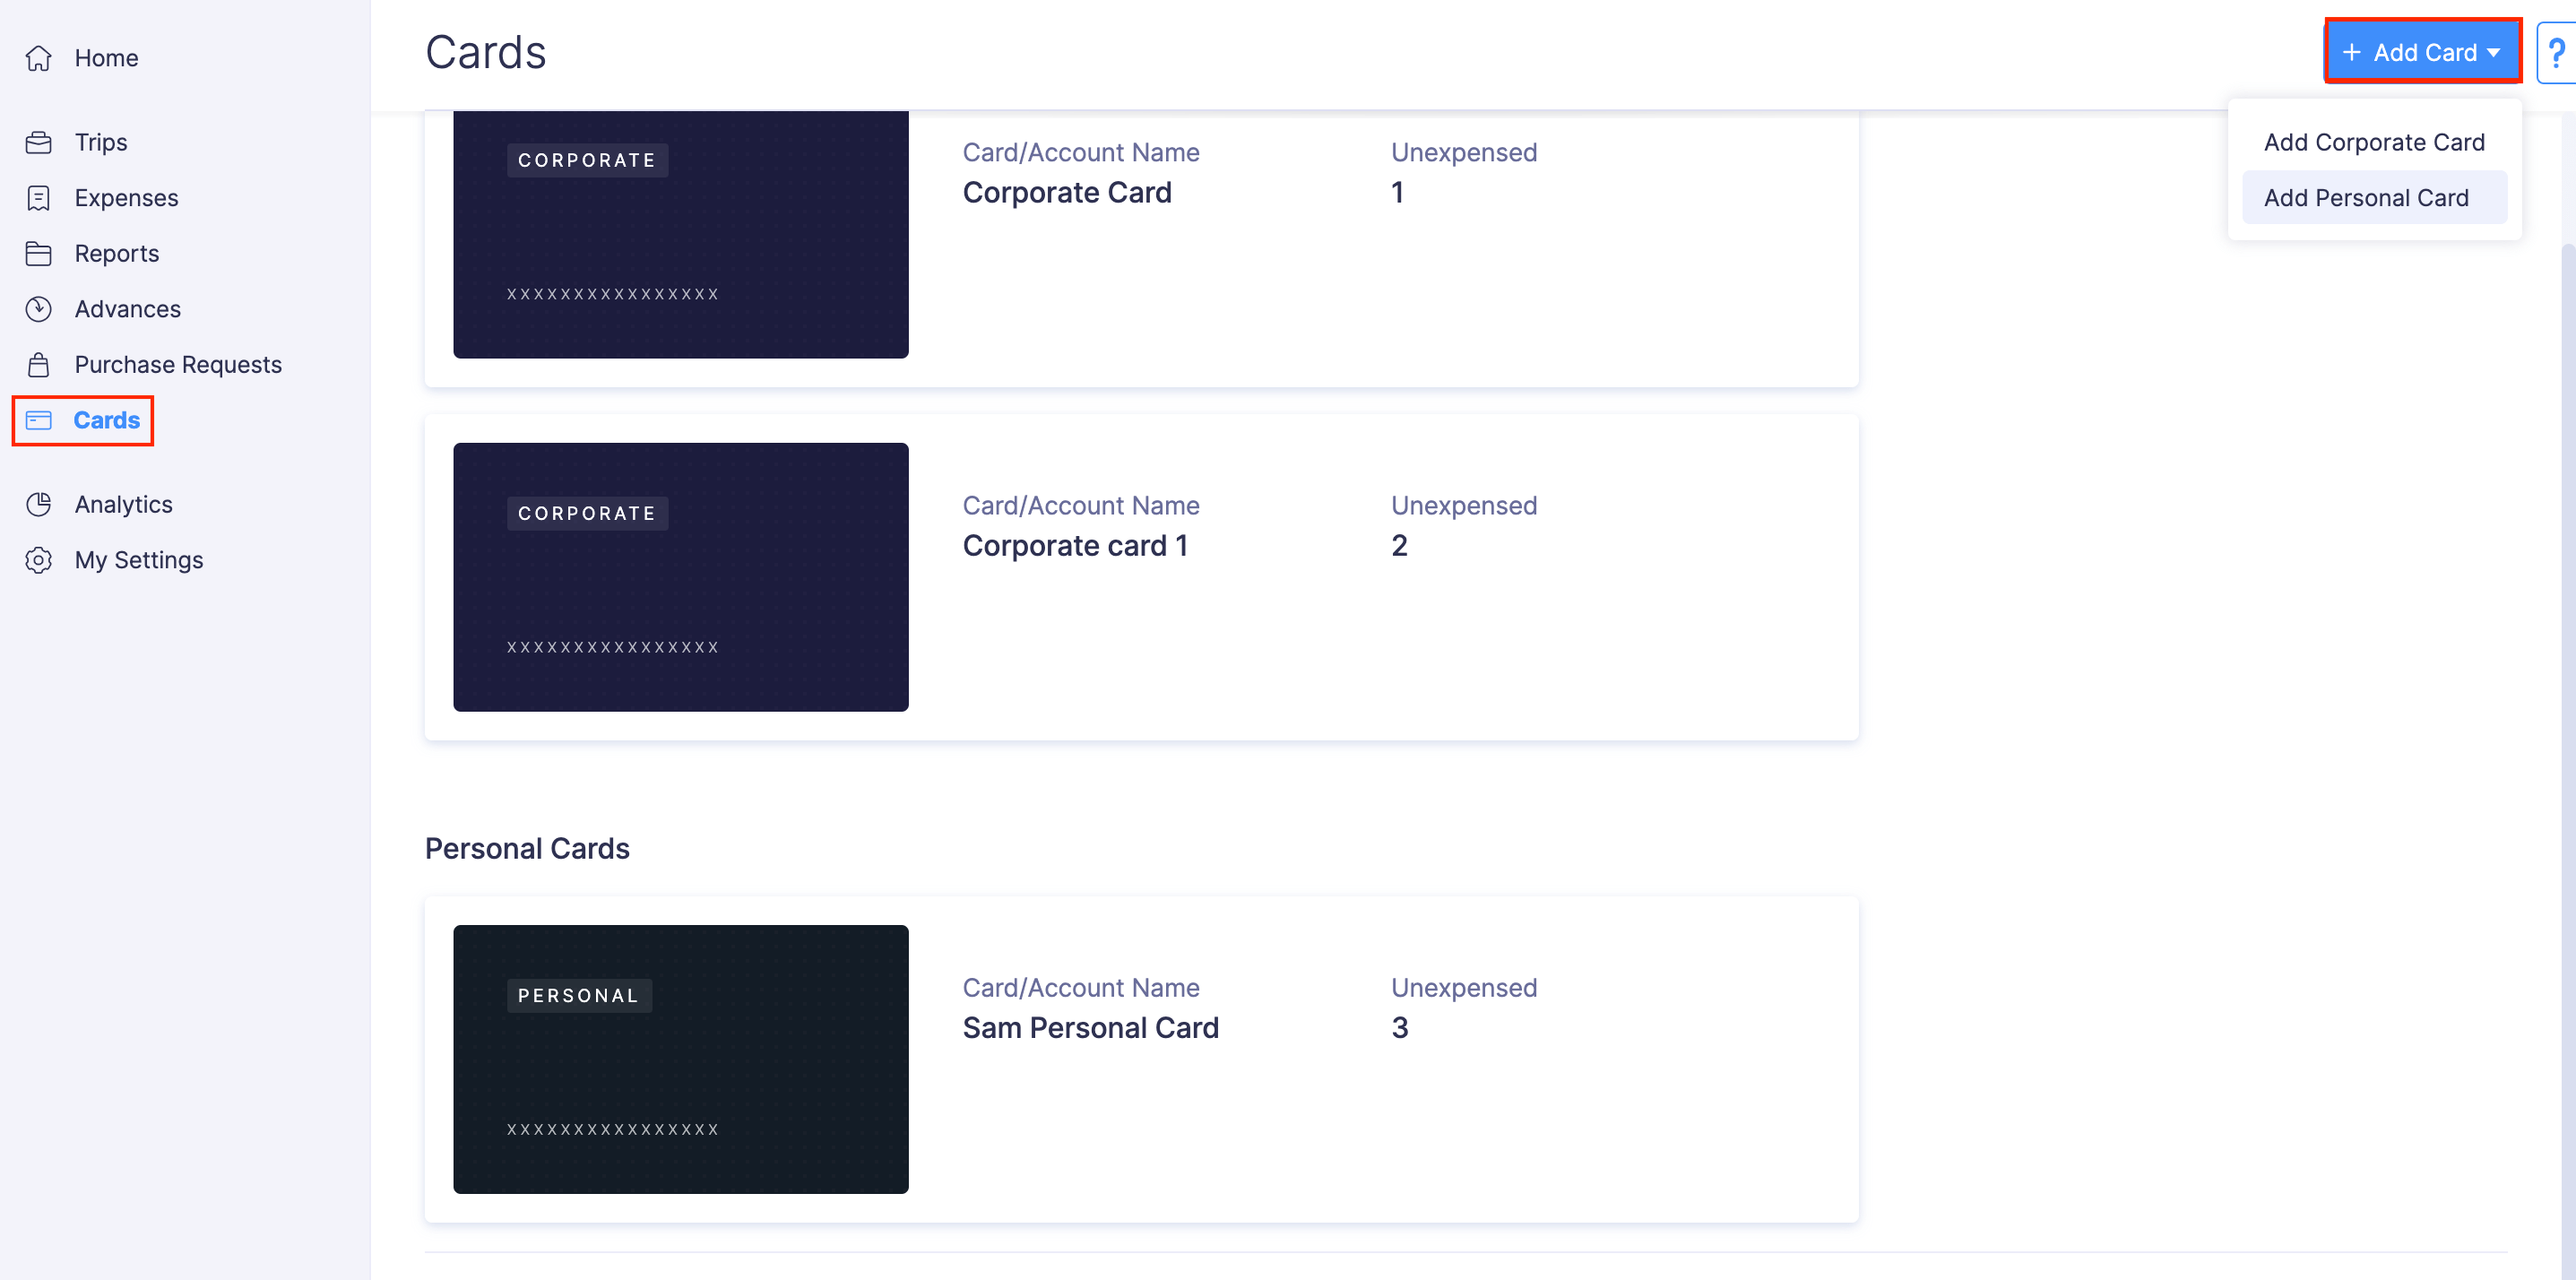This screenshot has height=1280, width=2576.
Task: Click the Personal Cards section heading
Action: click(527, 848)
